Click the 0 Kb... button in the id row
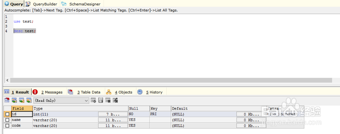 click(251, 114)
